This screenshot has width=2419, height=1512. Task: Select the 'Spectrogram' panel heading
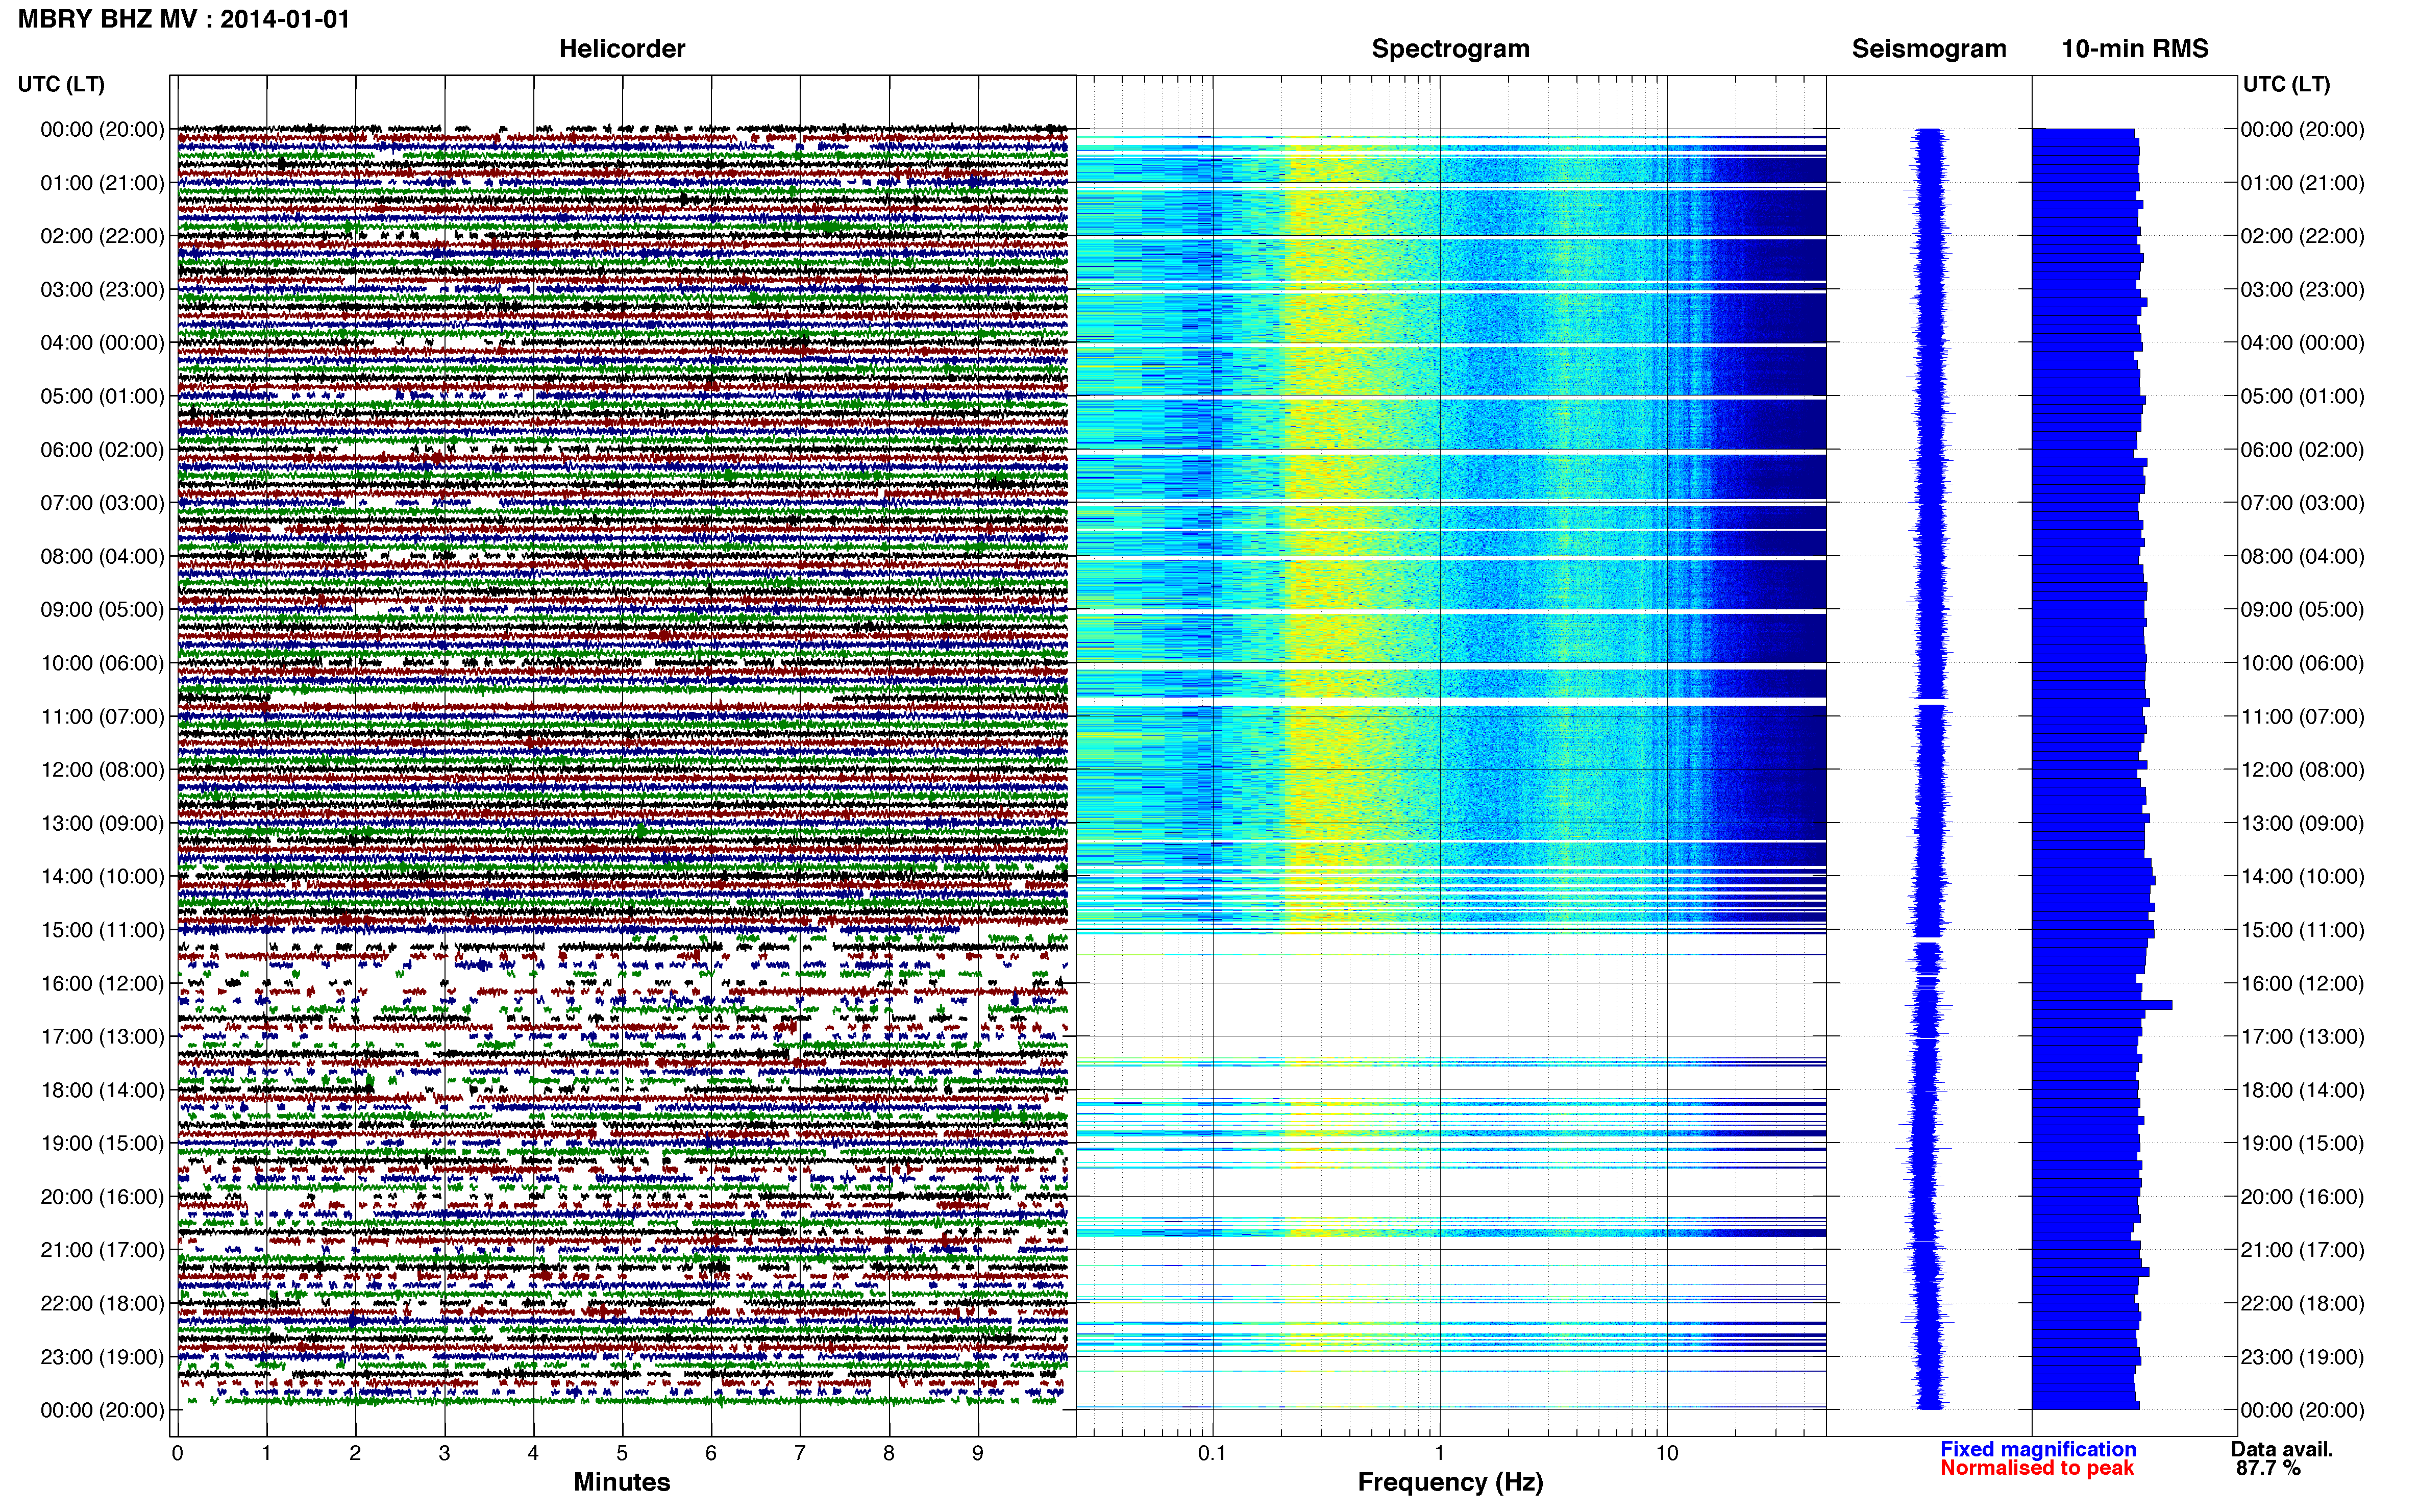[1450, 49]
